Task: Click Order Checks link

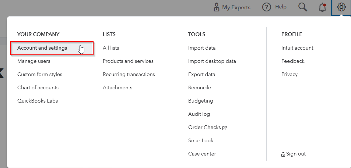Action: pos(205,127)
